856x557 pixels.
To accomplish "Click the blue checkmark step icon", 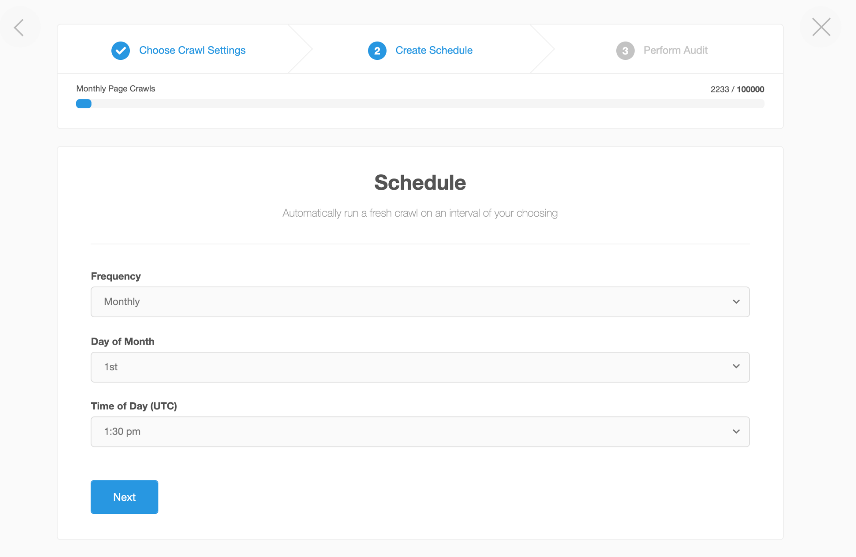I will coord(121,51).
